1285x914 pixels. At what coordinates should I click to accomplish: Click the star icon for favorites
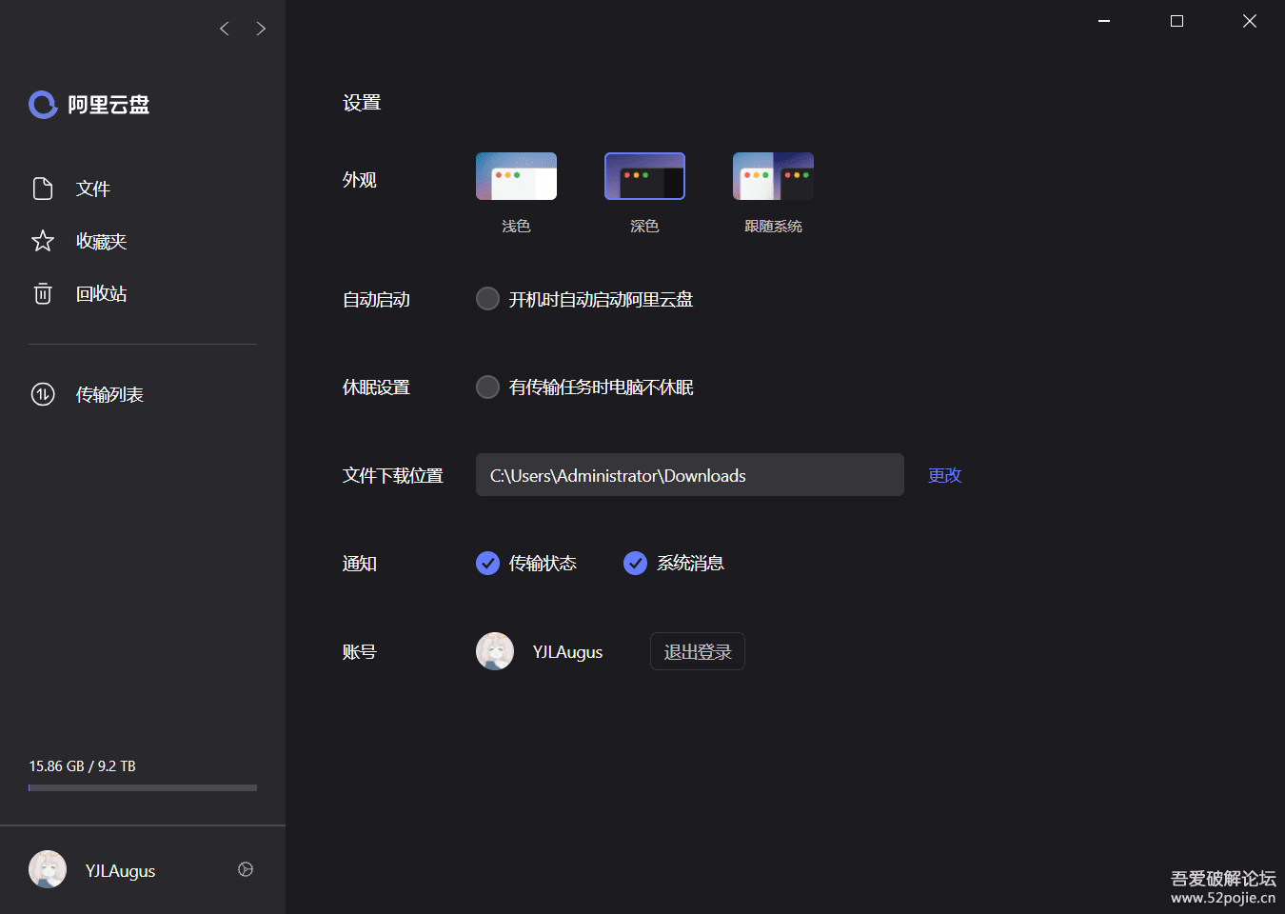(43, 241)
